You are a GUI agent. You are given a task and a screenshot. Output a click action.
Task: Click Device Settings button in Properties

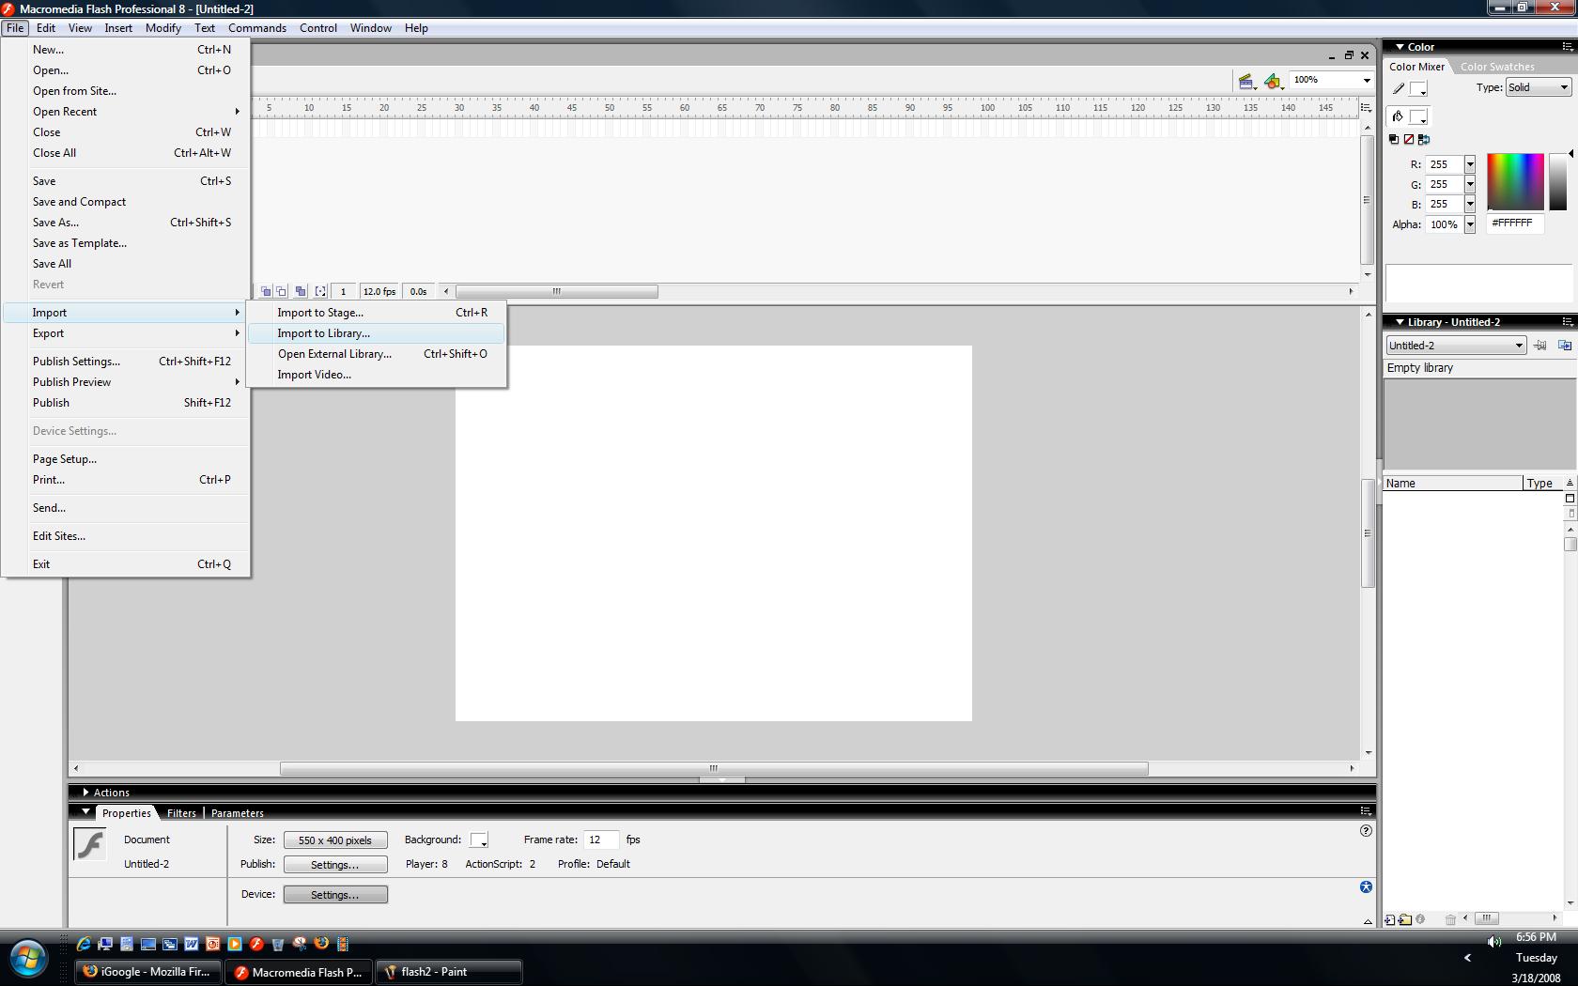(x=335, y=895)
